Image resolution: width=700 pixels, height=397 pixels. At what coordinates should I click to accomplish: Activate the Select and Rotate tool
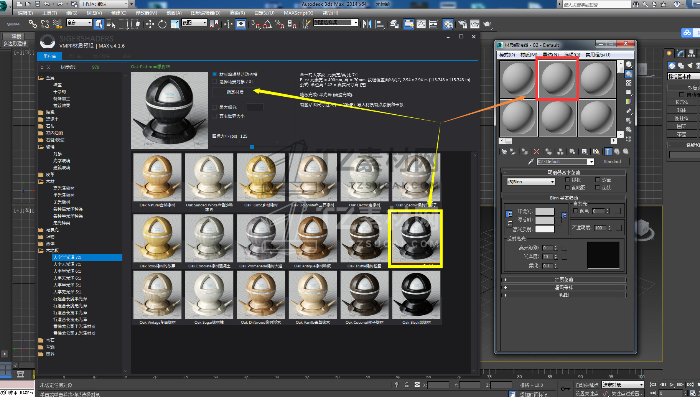coord(163,24)
